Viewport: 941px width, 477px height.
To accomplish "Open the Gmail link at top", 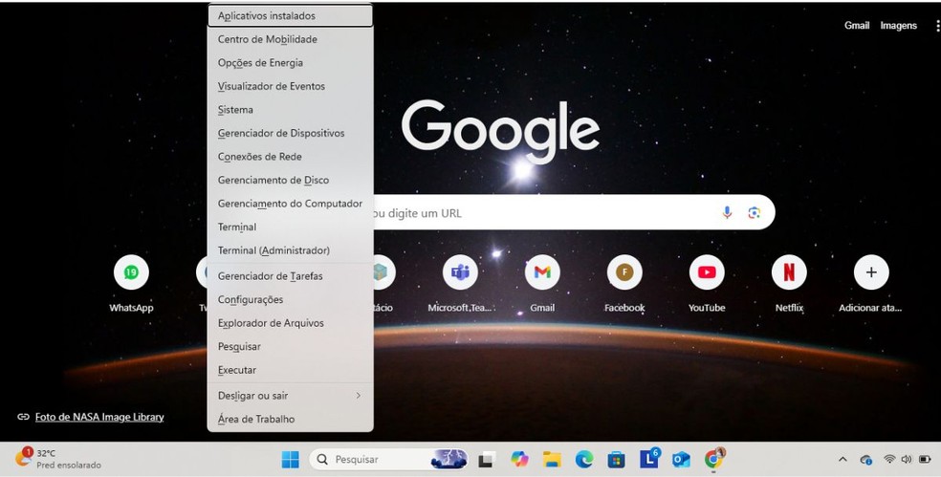I will point(856,26).
